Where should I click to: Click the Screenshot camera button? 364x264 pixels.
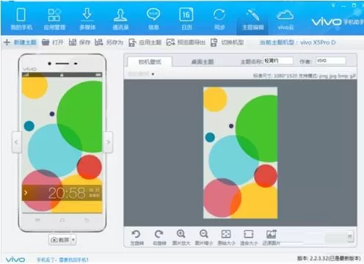coord(60,240)
